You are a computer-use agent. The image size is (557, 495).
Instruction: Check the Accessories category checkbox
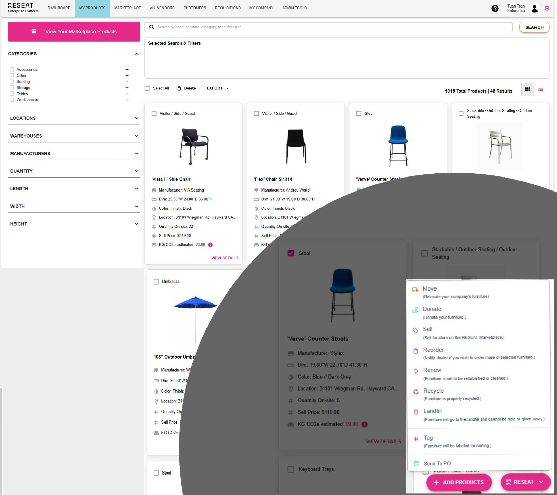12,69
